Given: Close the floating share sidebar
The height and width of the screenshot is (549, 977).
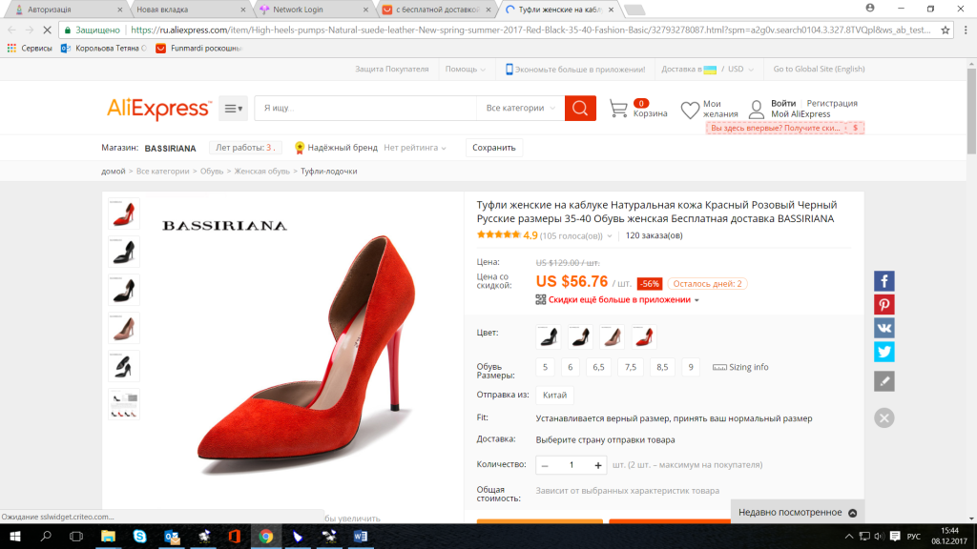Looking at the screenshot, I should (884, 417).
